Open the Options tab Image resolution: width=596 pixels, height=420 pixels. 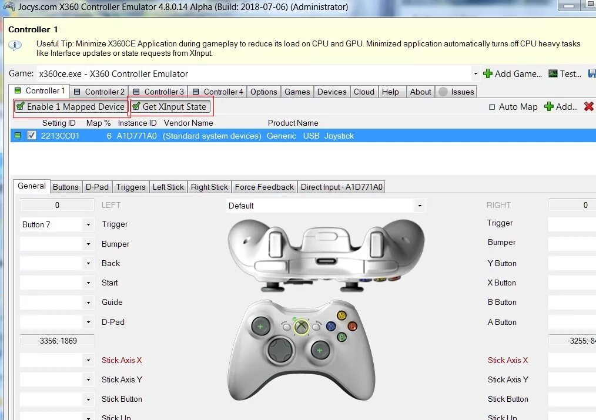tap(263, 92)
